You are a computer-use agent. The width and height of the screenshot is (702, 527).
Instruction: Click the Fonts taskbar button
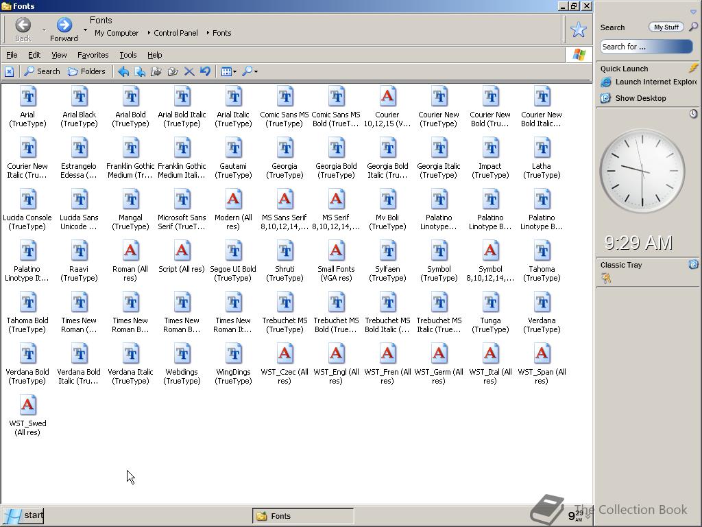click(x=302, y=516)
